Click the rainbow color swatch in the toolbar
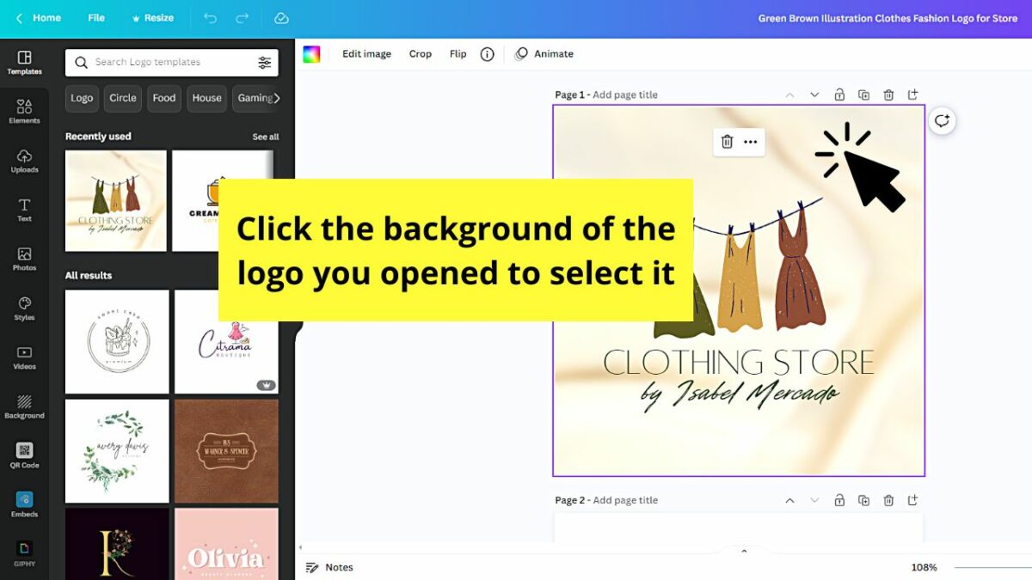Image resolution: width=1032 pixels, height=580 pixels. click(313, 53)
